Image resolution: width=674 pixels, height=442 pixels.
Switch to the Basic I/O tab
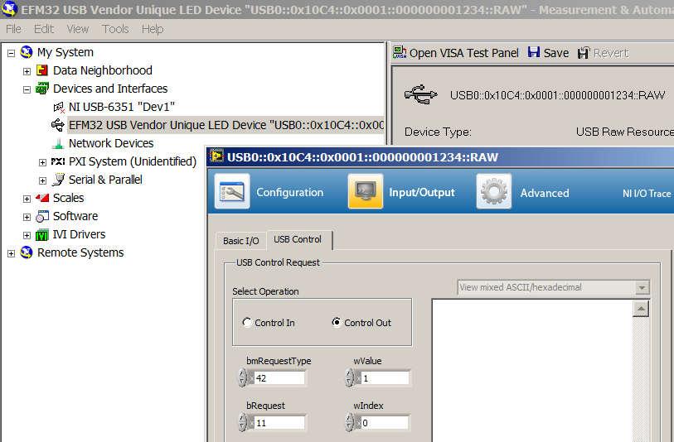pos(240,241)
